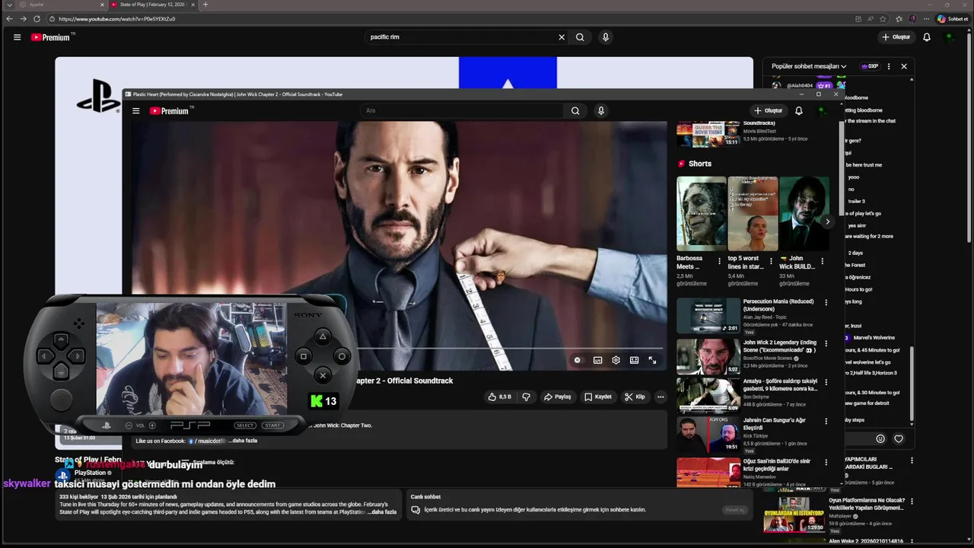The height and width of the screenshot is (548, 974).
Task: Expand 'Popüler sohbet mesajları' chat dropdown
Action: [x=809, y=66]
